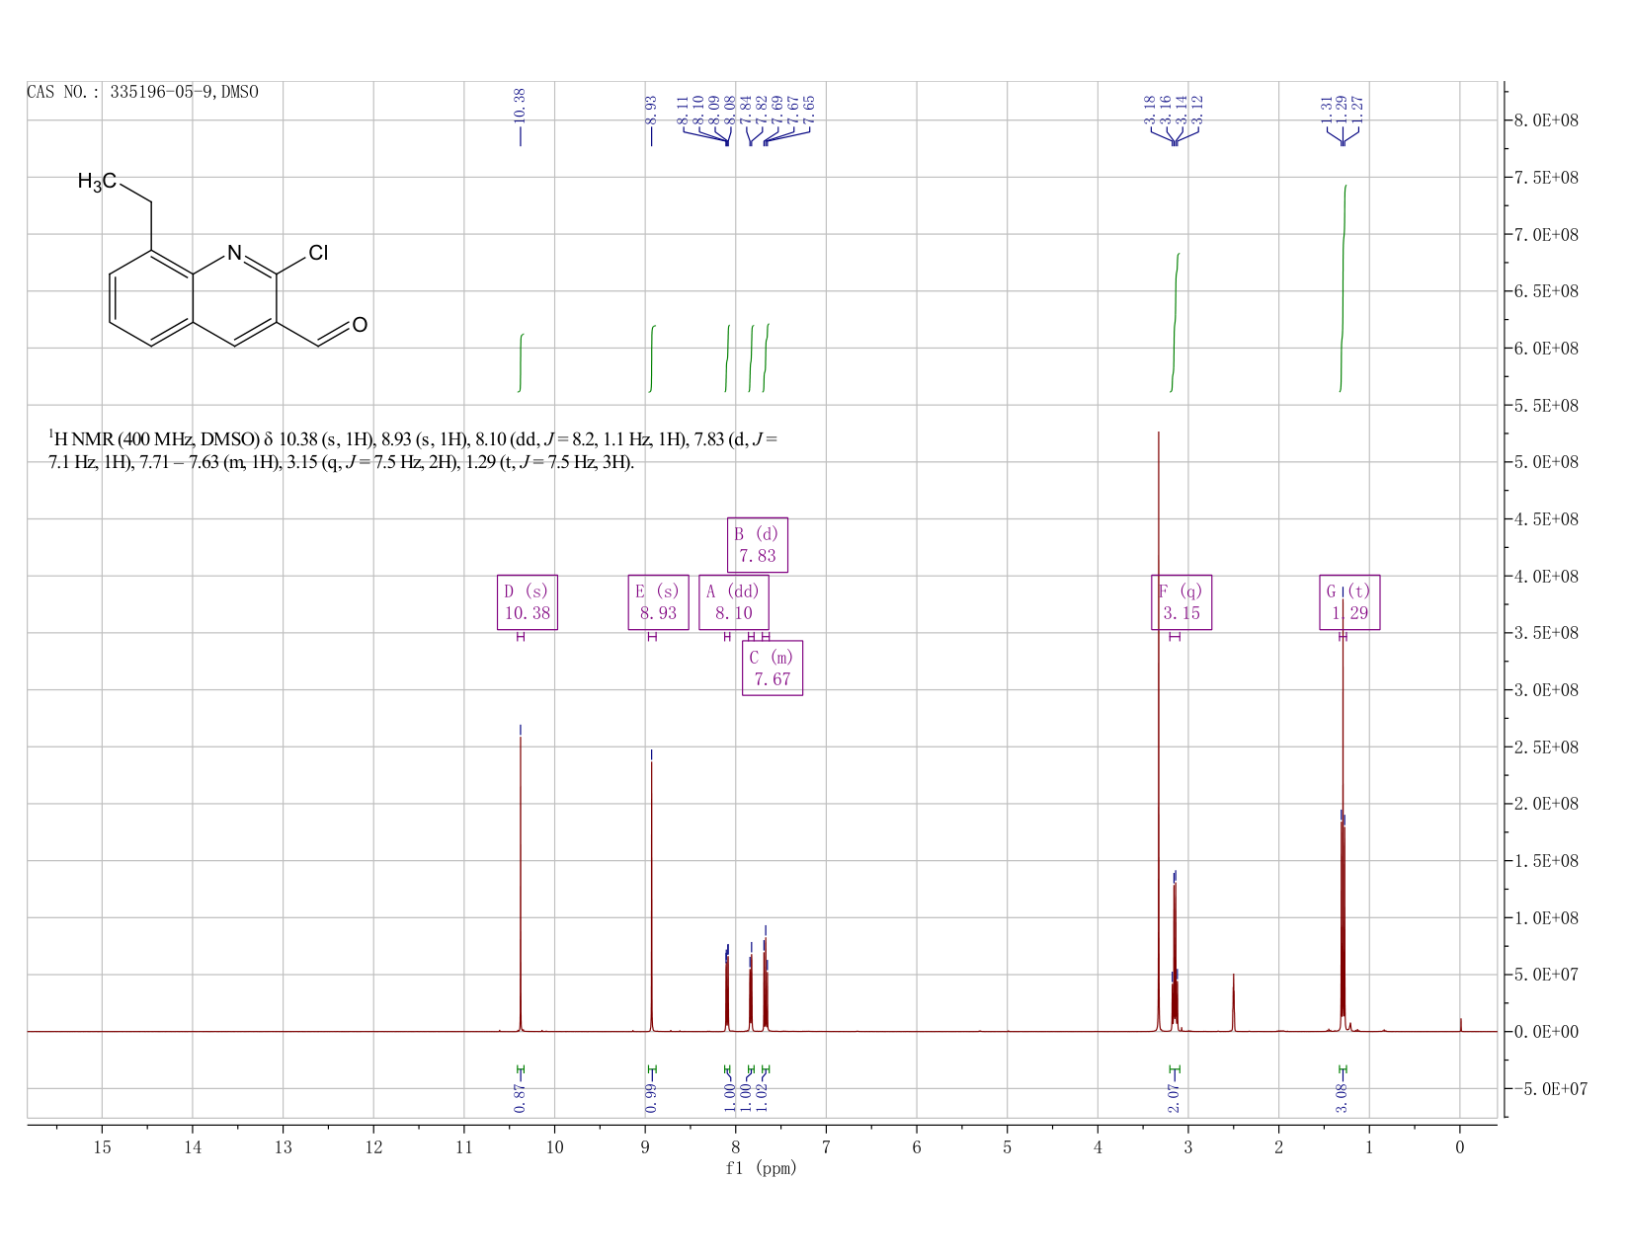Click the green integral curve above 1.29 ppm
1630x1259 pixels.
1343,288
